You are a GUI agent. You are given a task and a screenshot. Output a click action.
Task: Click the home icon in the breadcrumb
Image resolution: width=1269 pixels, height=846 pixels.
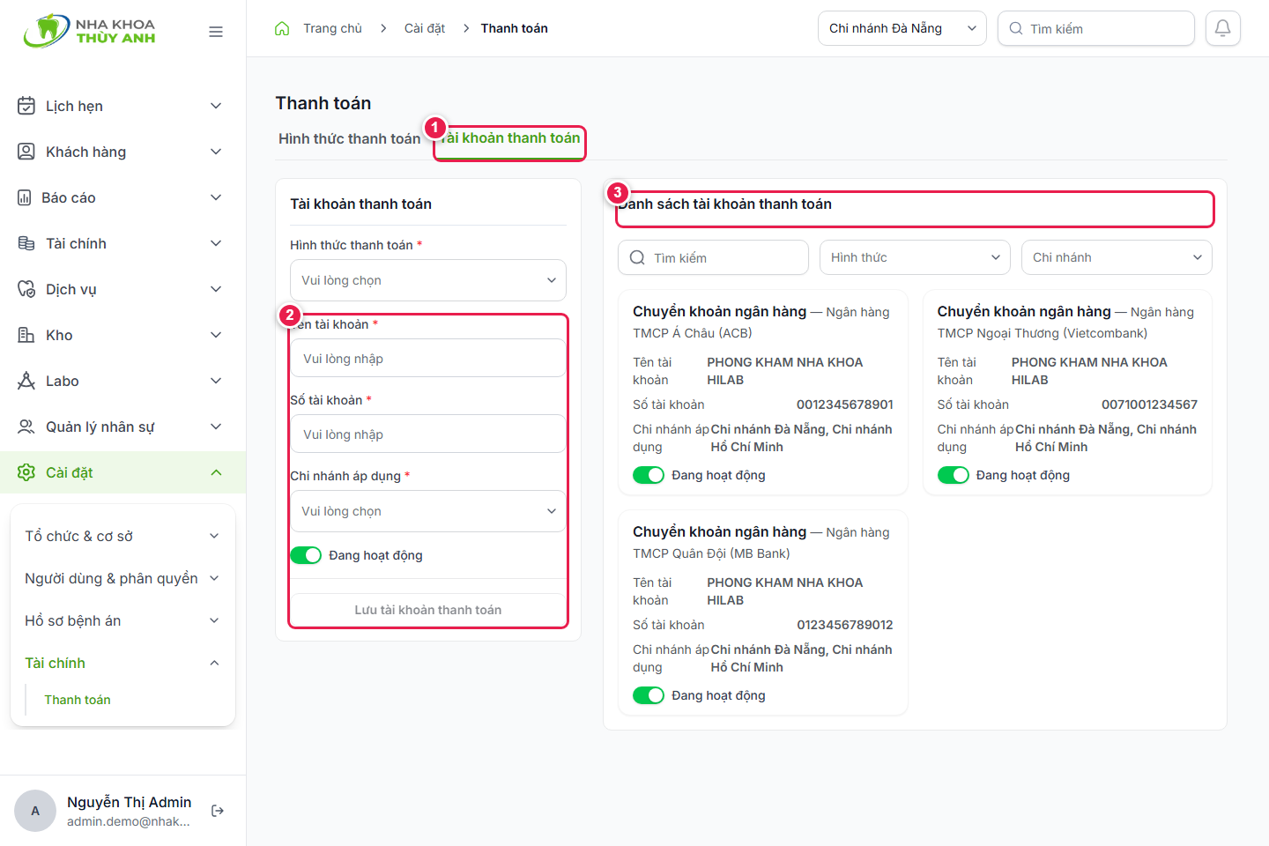282,28
